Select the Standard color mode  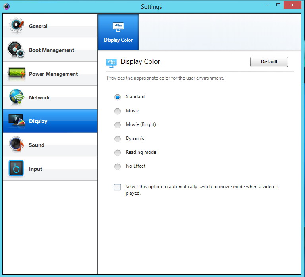(118, 97)
